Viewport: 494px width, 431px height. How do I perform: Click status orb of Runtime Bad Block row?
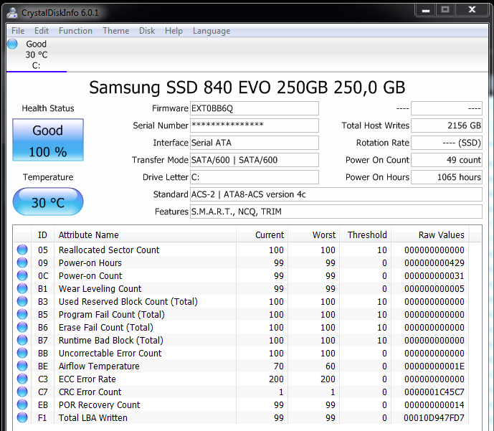pos(22,340)
